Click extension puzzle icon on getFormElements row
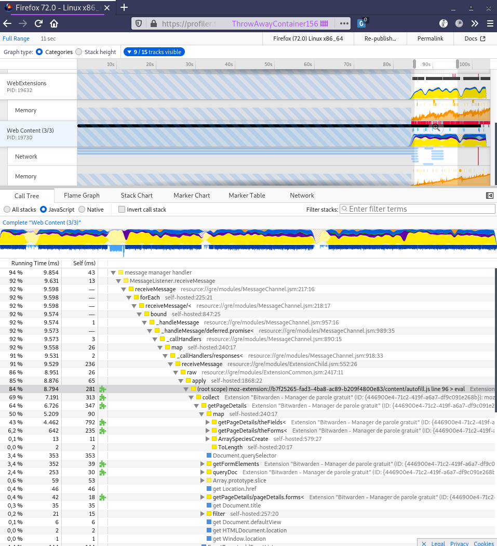497x546 pixels. coord(103,464)
